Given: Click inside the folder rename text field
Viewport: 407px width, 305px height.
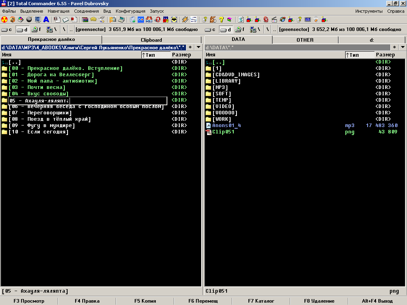Looking at the screenshot, I should click(88, 100).
